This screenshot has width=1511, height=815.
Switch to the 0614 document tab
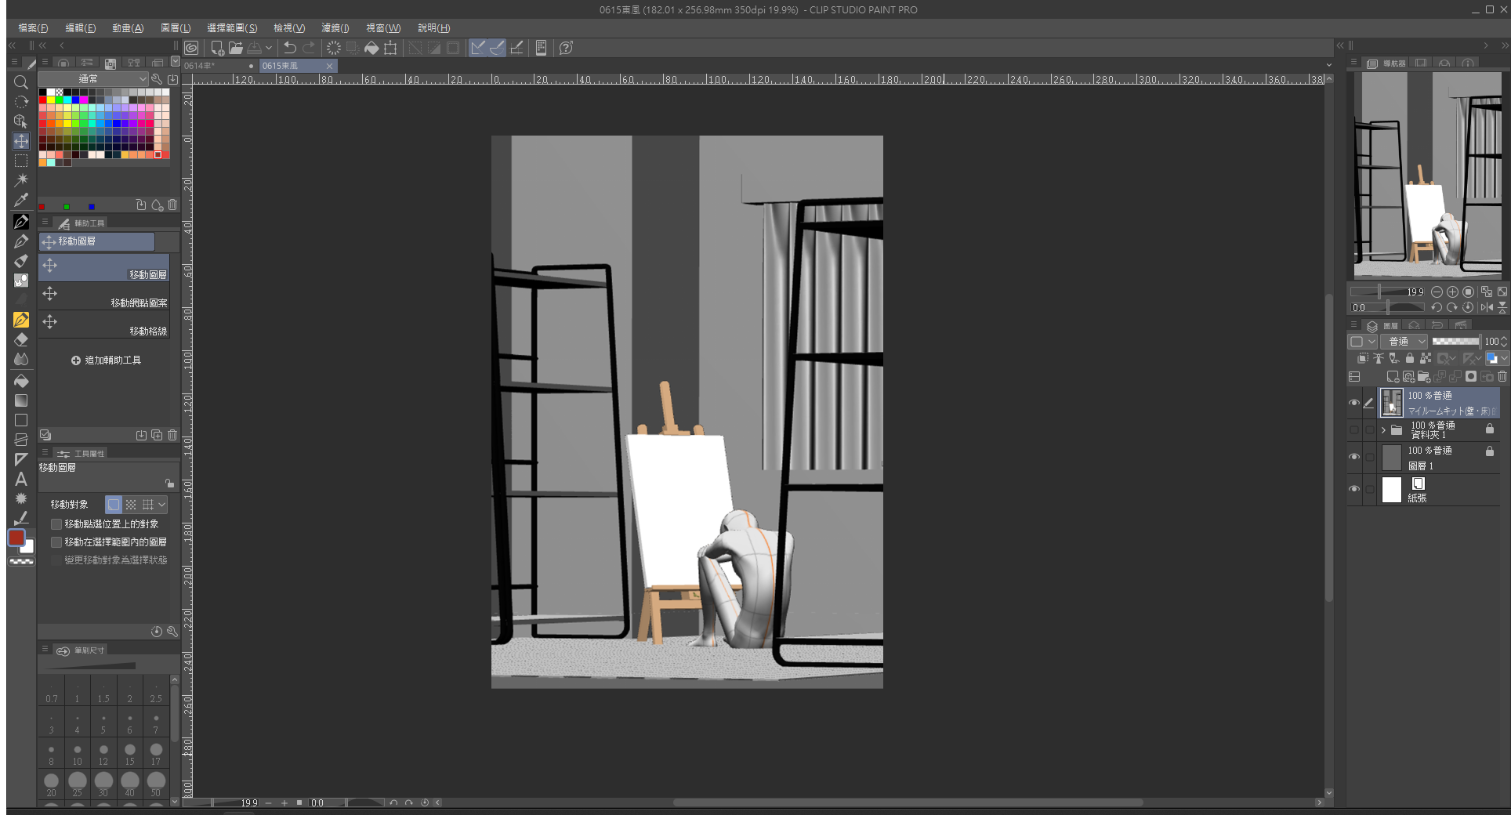tap(219, 66)
